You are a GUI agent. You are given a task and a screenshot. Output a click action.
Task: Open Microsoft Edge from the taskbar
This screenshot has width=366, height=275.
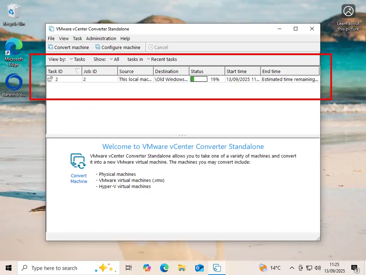tap(164, 268)
